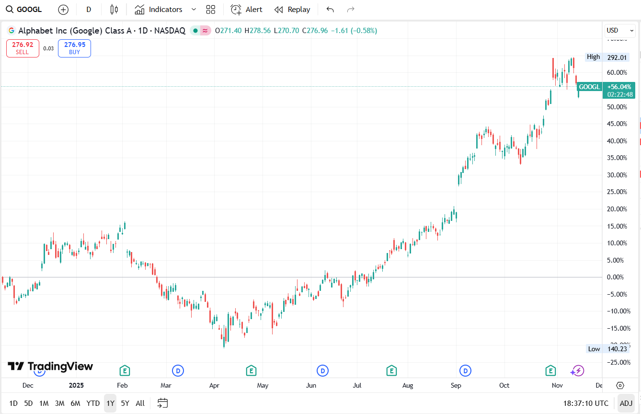Viewport: 641px width, 414px height.
Task: Click the High 292.01 price label
Action: (x=607, y=57)
